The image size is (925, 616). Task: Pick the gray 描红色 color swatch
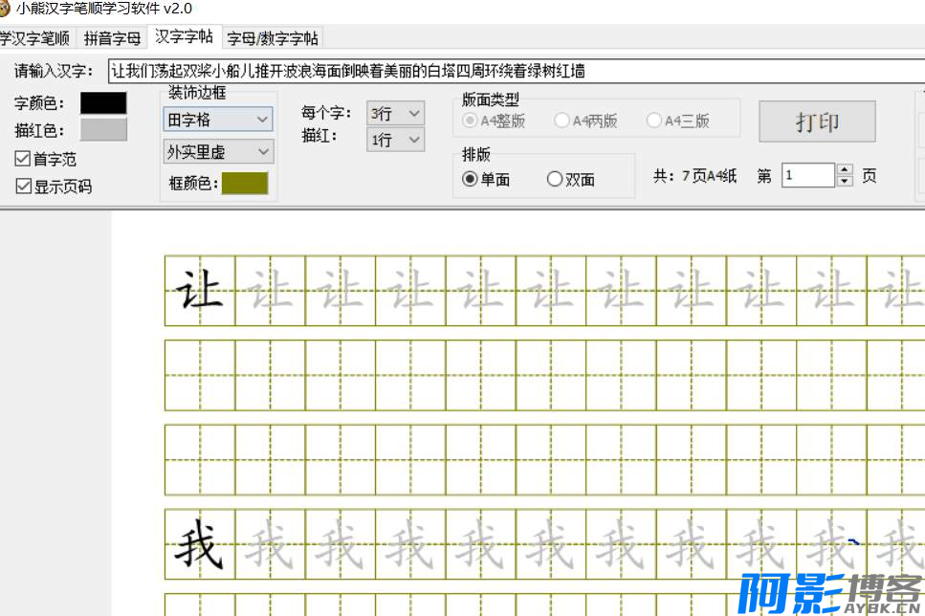[x=103, y=130]
